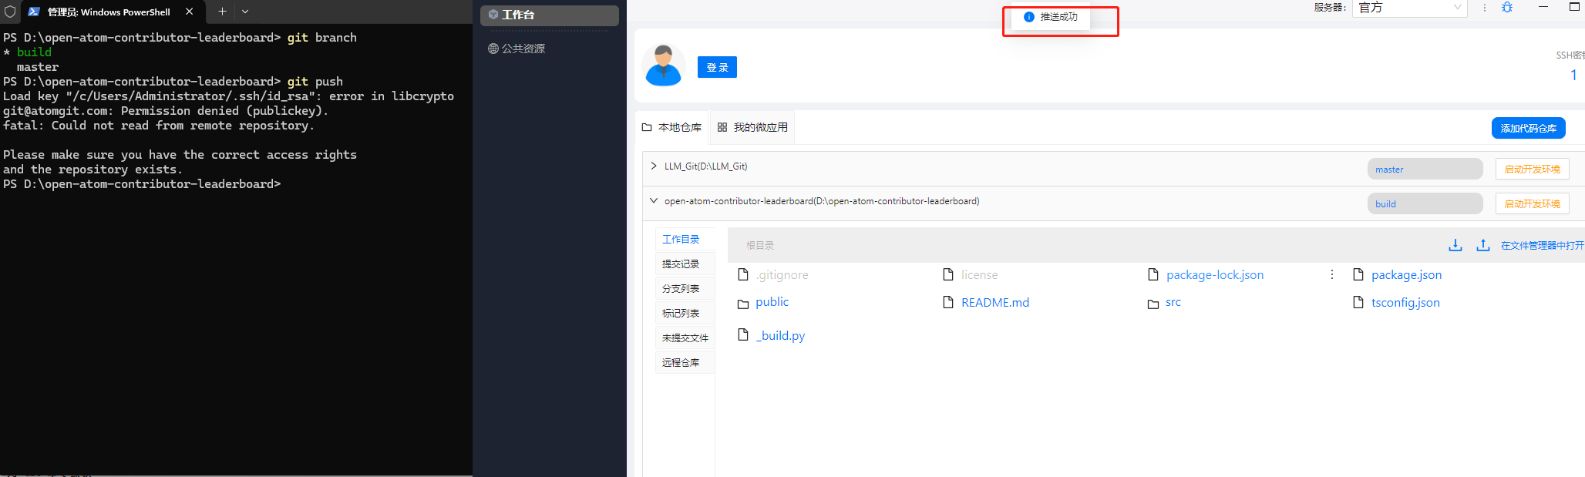Click the .gitignore file name
Screen dimensions: 1585x477
point(782,274)
